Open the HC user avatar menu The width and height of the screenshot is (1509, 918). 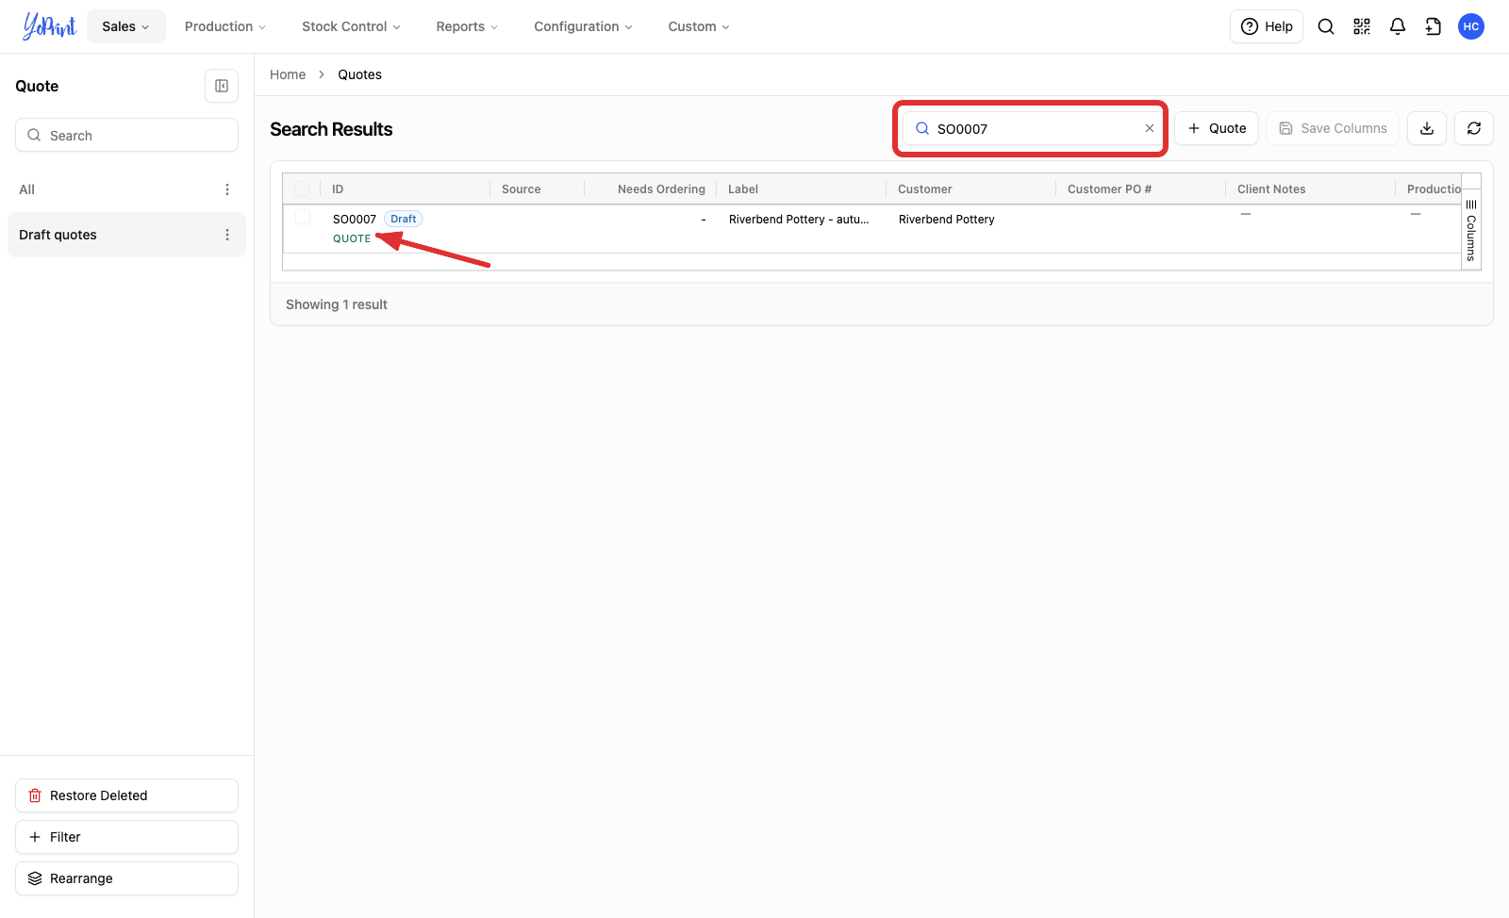click(1471, 26)
